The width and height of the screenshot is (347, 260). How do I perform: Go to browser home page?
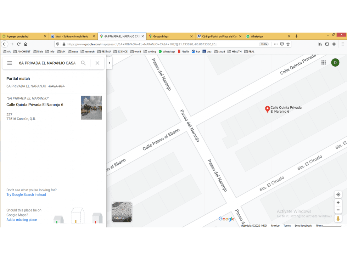(26, 44)
